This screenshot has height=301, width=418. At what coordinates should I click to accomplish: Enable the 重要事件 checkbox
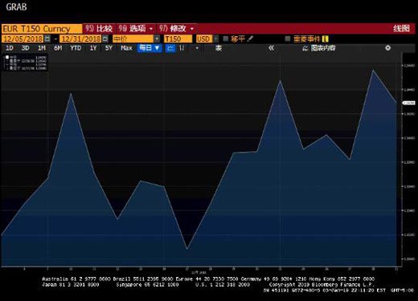tap(288, 39)
